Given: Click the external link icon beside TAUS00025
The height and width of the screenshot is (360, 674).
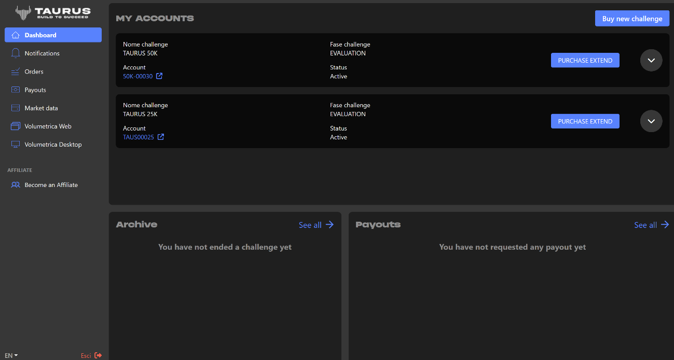Looking at the screenshot, I should [161, 137].
